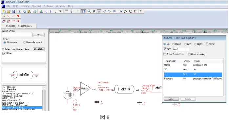This screenshot has width=229, height=121.
Task: Select the TD parameter row
Action: point(193,69)
